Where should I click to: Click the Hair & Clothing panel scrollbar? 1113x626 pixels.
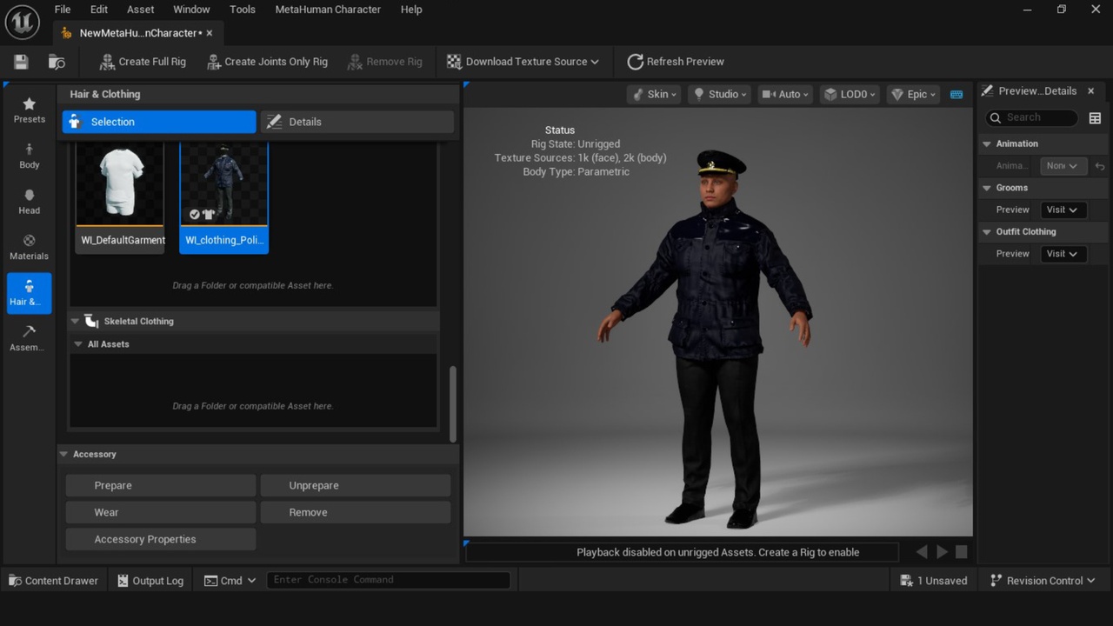tap(452, 403)
